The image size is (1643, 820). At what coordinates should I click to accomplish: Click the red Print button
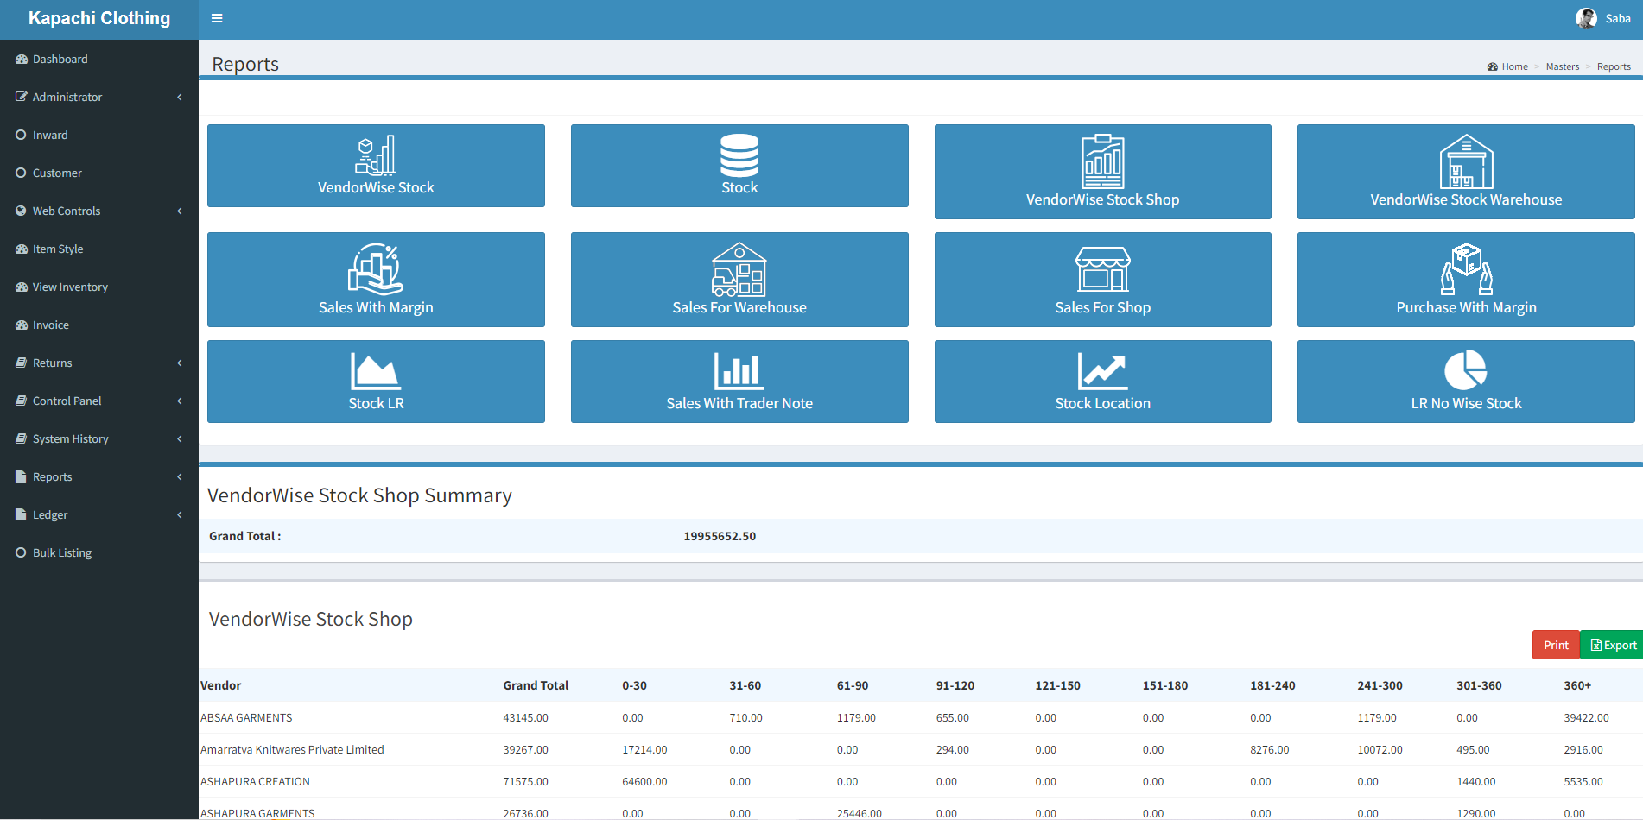pyautogui.click(x=1555, y=645)
